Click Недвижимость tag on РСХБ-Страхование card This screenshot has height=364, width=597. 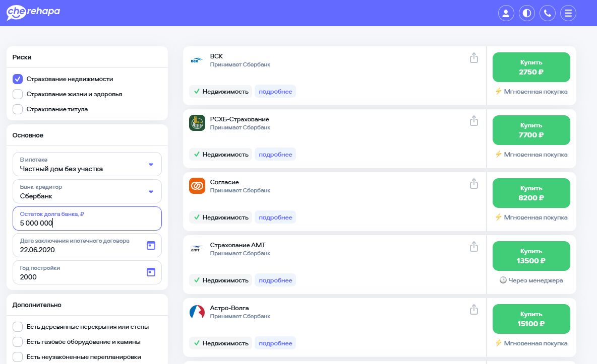[221, 155]
